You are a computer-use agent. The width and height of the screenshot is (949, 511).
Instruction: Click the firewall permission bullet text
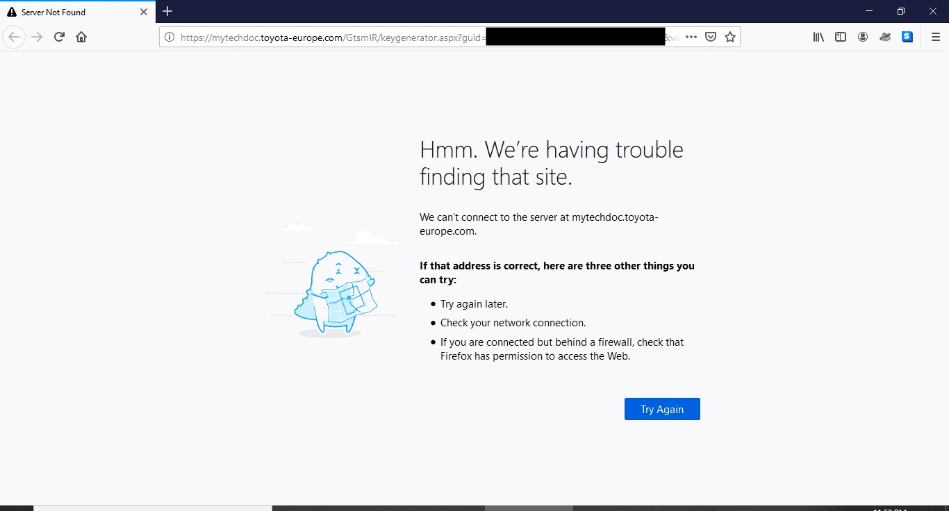coord(562,349)
